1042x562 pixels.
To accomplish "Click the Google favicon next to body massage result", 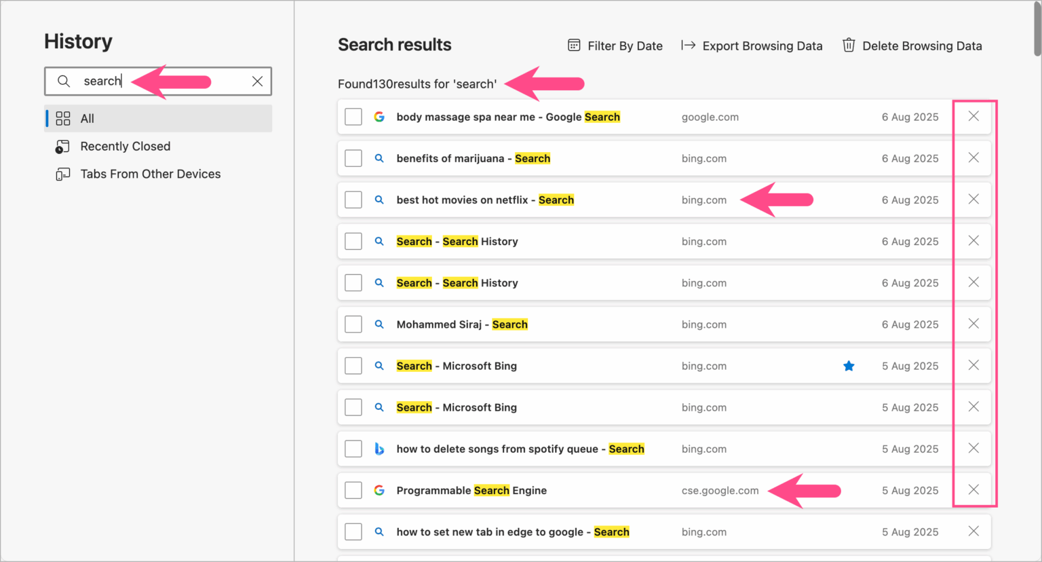I will tap(379, 116).
